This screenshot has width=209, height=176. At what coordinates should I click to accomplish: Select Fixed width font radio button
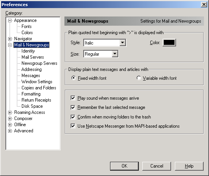[x=74, y=78]
